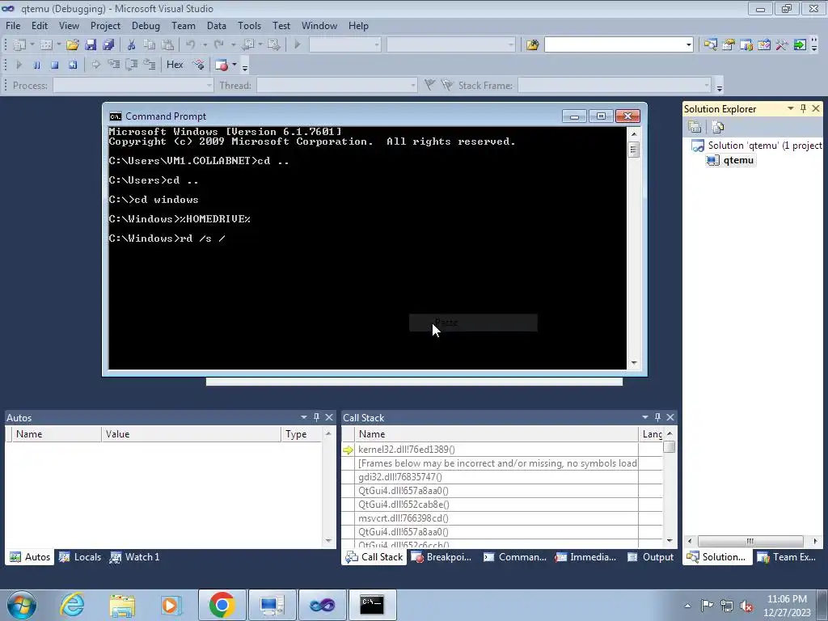Image resolution: width=828 pixels, height=621 pixels.
Task: Switch to the Watch 1 tab
Action: click(x=135, y=557)
